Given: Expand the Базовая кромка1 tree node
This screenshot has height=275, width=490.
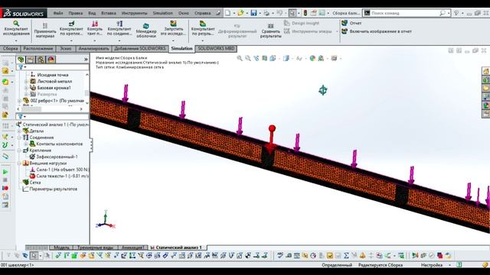Looking at the screenshot, I should [27, 88].
